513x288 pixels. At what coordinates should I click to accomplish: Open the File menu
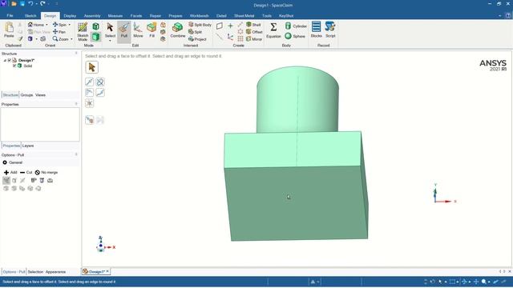point(10,16)
